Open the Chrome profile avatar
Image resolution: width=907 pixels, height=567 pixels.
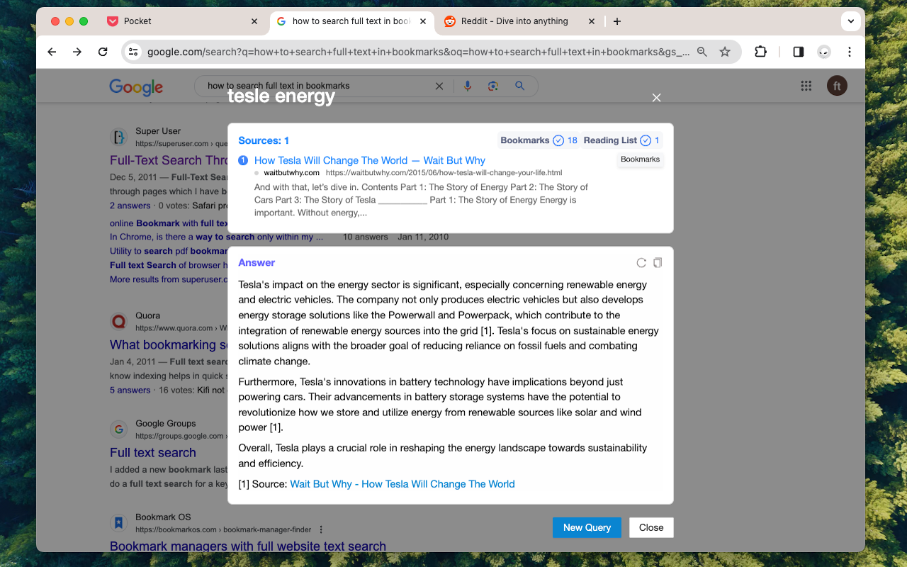pos(824,52)
